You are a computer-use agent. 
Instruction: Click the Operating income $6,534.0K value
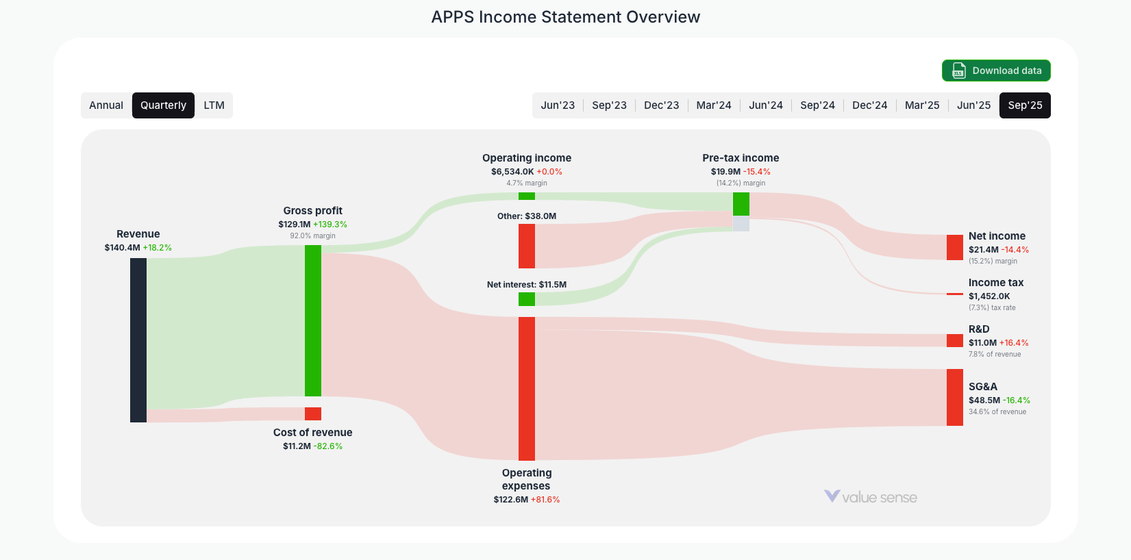coord(512,172)
